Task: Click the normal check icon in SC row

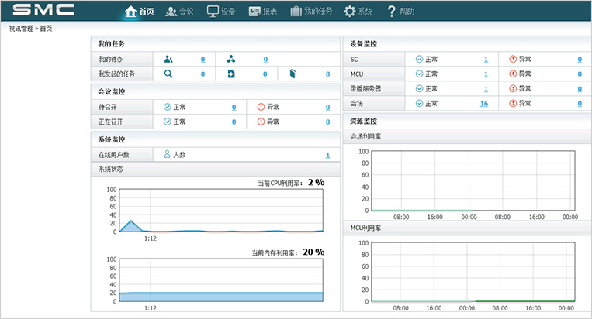Action: point(419,59)
